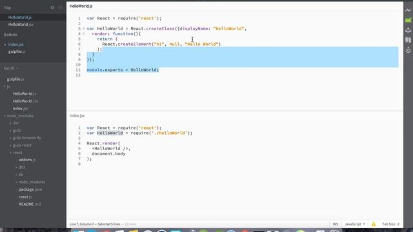
Task: Open README.md in project tree
Action: (30, 204)
